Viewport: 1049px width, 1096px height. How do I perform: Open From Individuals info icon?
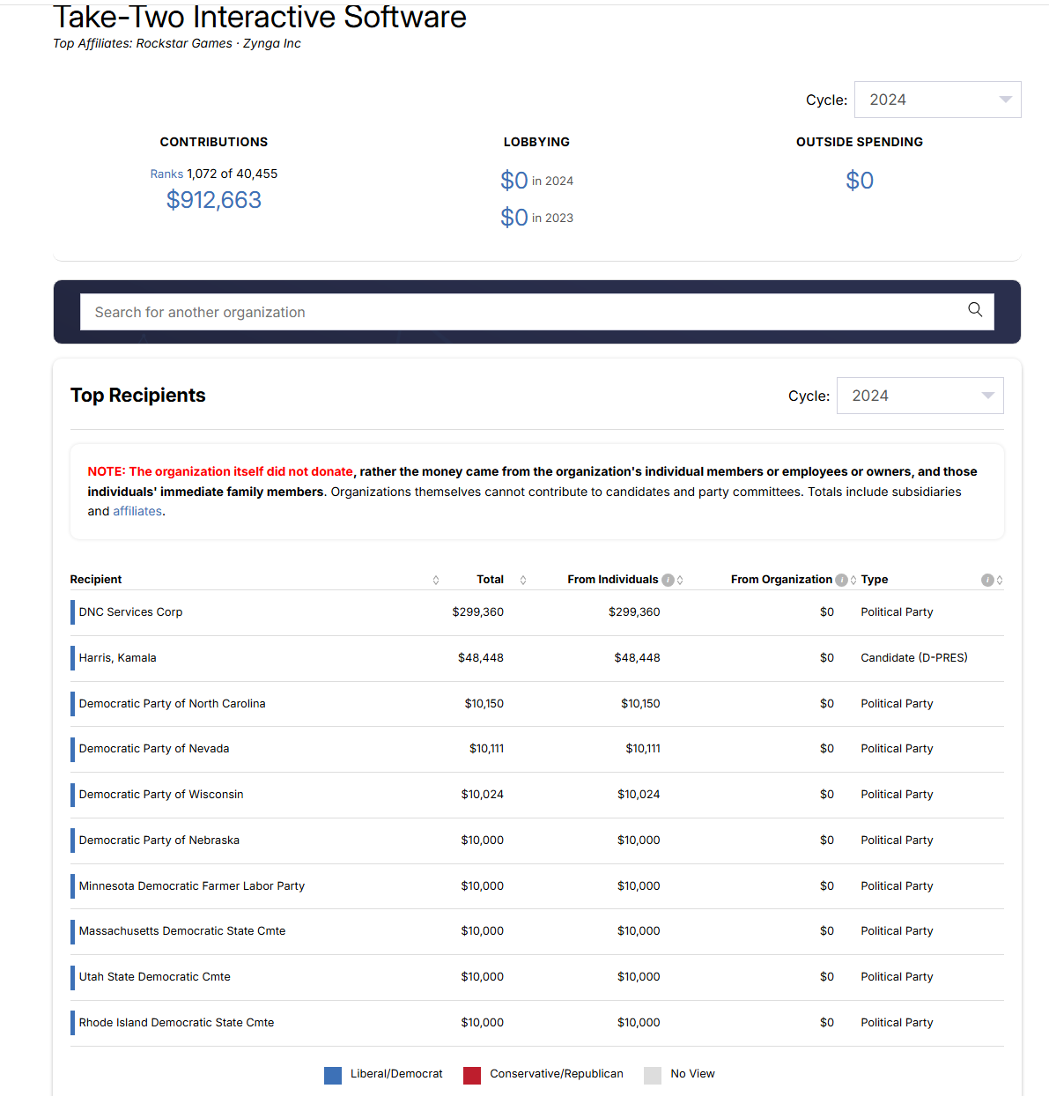668,580
